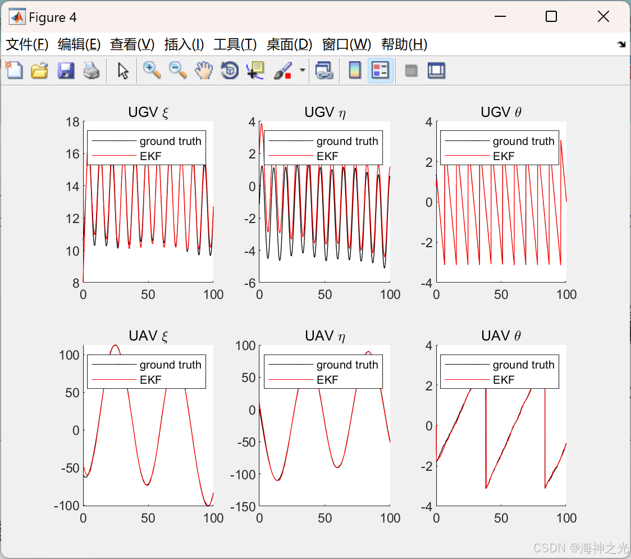Select the Pan hand tool
The image size is (631, 559).
(204, 70)
